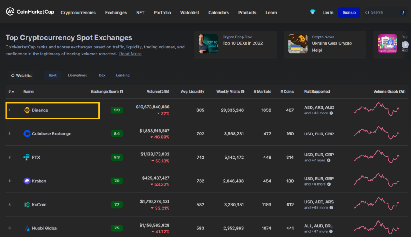The height and width of the screenshot is (237, 411).
Task: Click info icon beside Binance's +43 more
Action: click(x=331, y=113)
